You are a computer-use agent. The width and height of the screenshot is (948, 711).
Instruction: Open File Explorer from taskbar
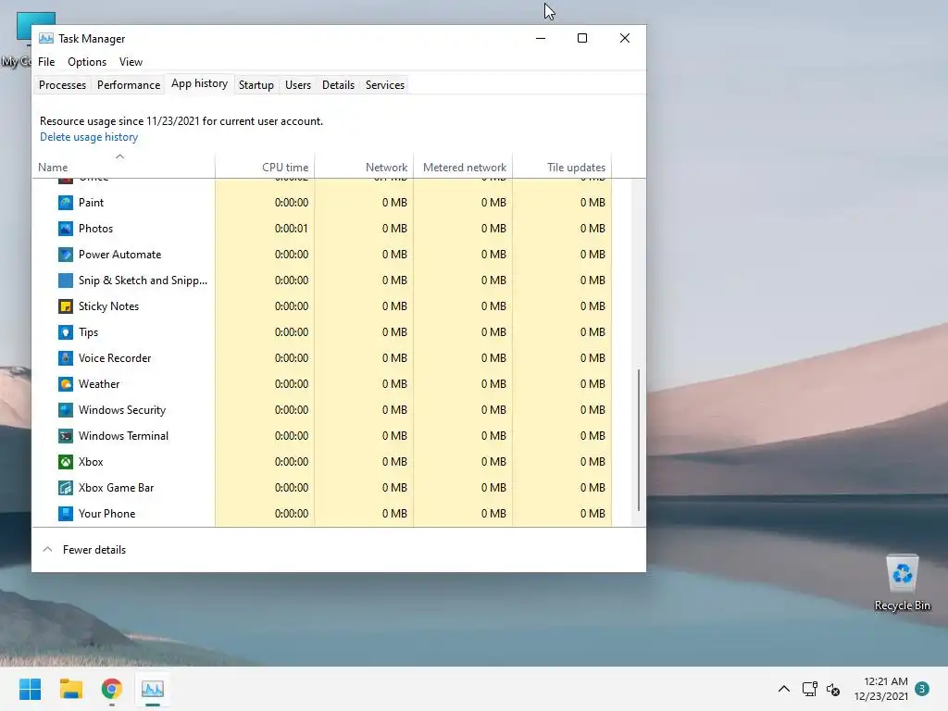pos(70,689)
